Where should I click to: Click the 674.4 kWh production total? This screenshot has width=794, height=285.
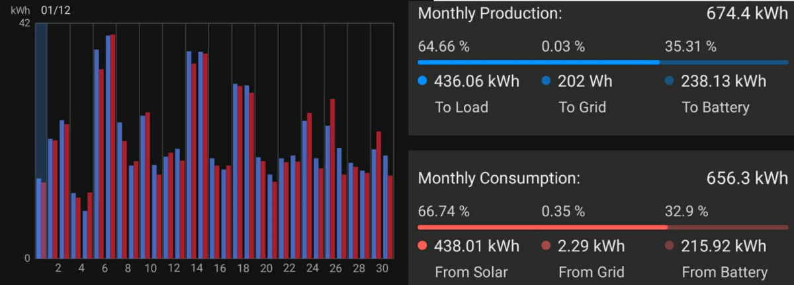point(744,13)
